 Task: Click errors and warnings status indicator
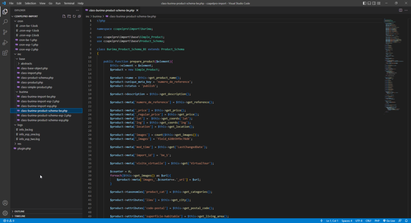point(9,221)
